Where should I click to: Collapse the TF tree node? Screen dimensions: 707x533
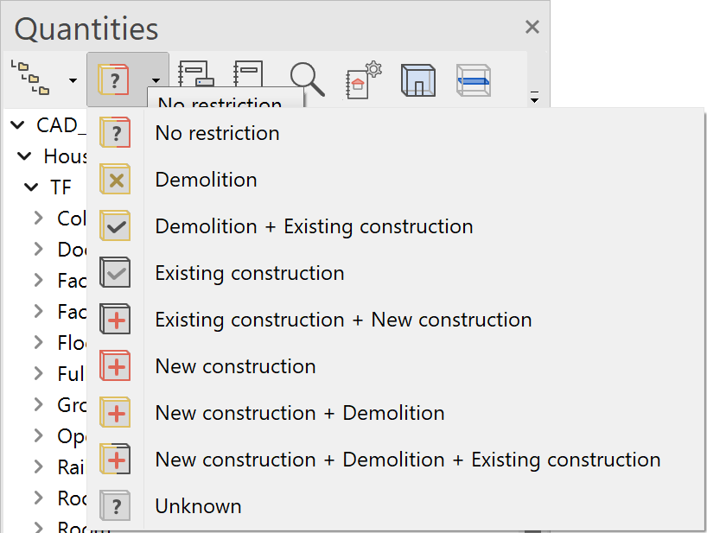31,187
